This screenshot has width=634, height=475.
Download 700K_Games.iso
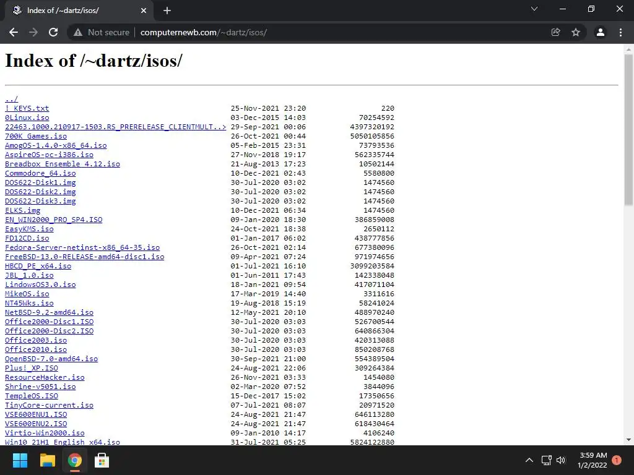pyautogui.click(x=36, y=136)
